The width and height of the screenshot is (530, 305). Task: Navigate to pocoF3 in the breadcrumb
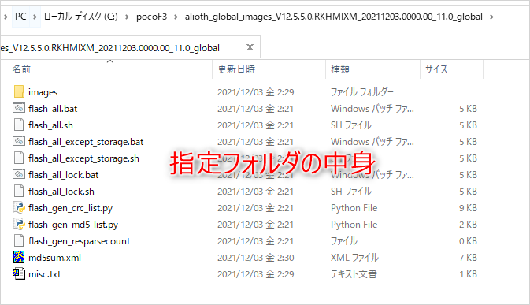(x=151, y=17)
